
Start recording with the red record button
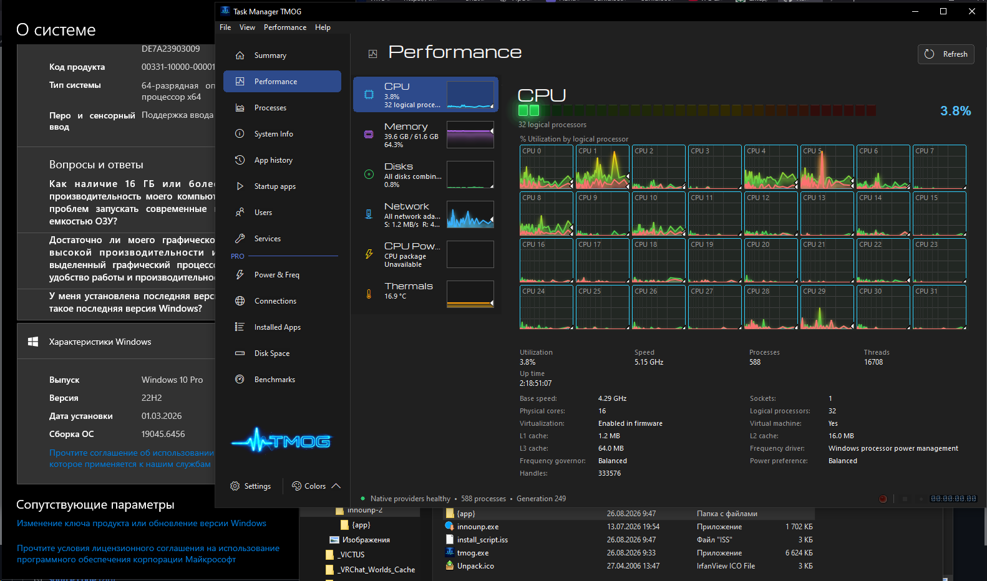point(883,499)
